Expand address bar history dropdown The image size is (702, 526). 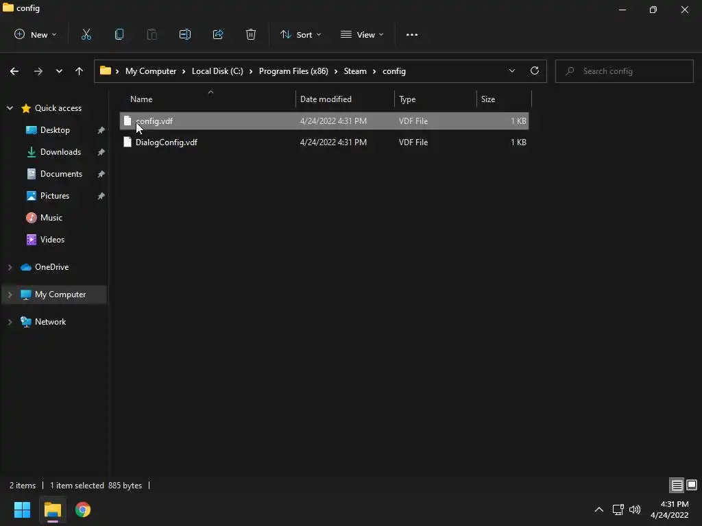coord(511,71)
